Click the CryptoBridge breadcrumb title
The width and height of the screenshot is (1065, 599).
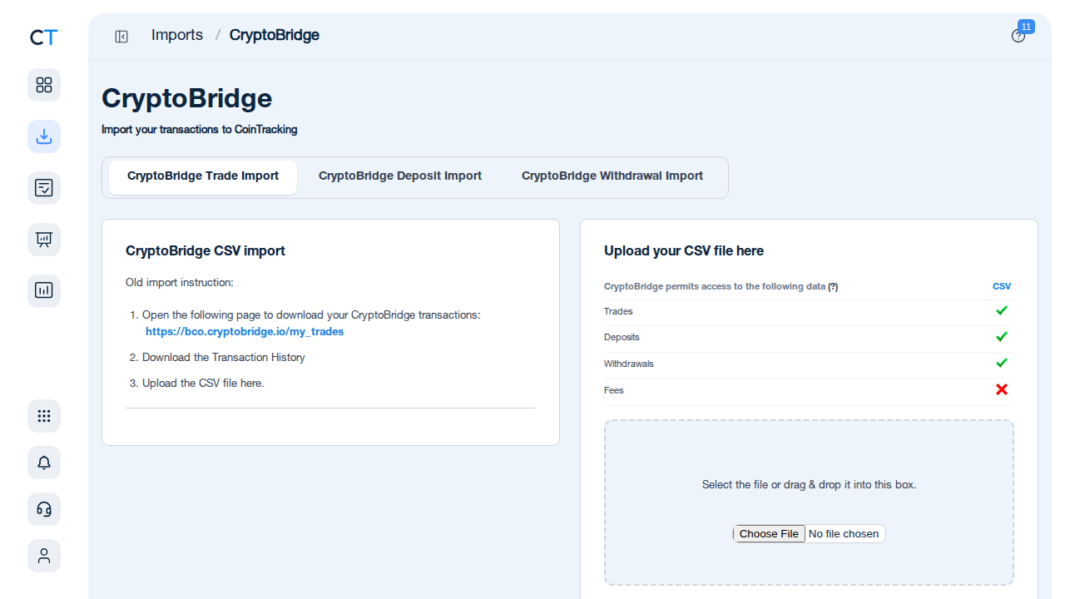275,35
